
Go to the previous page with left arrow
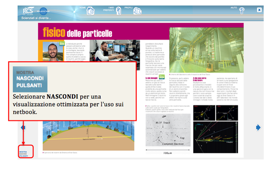coord(23,127)
